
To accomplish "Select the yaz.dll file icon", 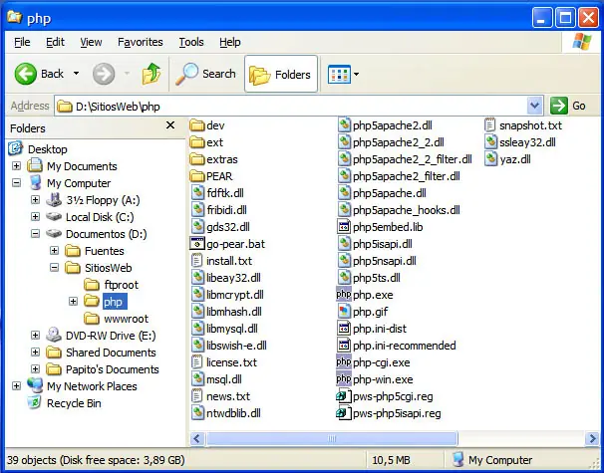I will pos(490,159).
